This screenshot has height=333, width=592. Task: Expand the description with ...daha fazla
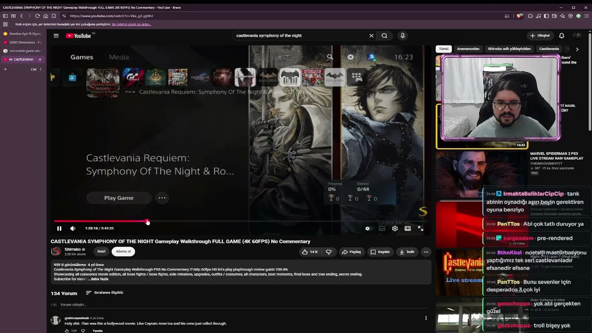coord(98,279)
